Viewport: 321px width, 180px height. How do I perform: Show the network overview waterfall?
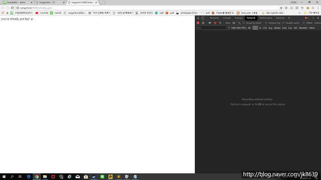coord(239,23)
